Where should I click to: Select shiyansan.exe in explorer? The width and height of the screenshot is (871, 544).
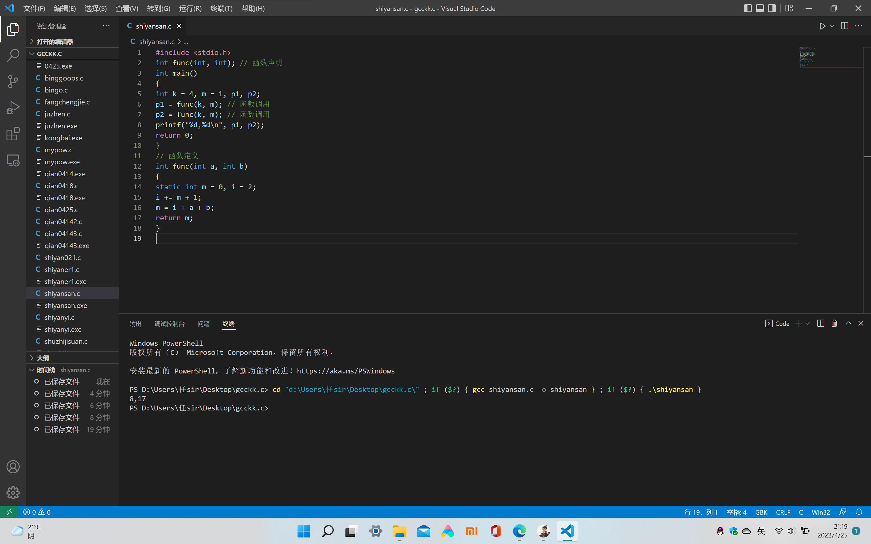(72, 305)
